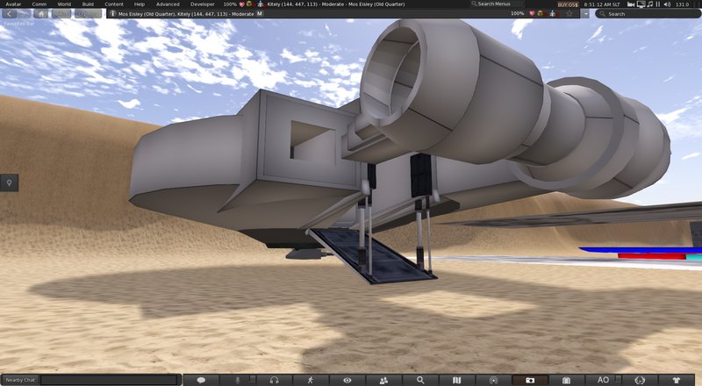Click the BUY OS$ button
Image resolution: width=702 pixels, height=386 pixels.
click(x=568, y=4)
